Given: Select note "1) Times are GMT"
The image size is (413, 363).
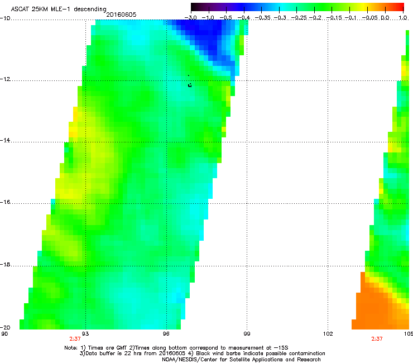Looking at the screenshot, I should click(x=104, y=348).
